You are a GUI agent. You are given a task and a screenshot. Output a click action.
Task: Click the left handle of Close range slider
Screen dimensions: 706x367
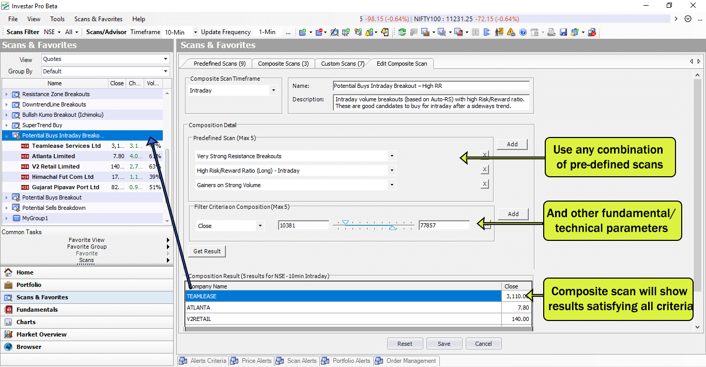[345, 222]
